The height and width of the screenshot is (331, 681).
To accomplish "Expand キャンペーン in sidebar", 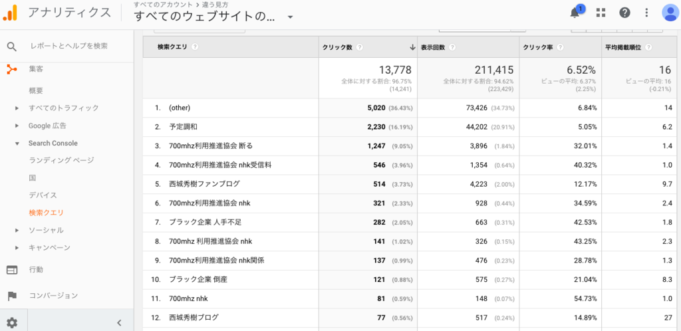I will tap(17, 248).
